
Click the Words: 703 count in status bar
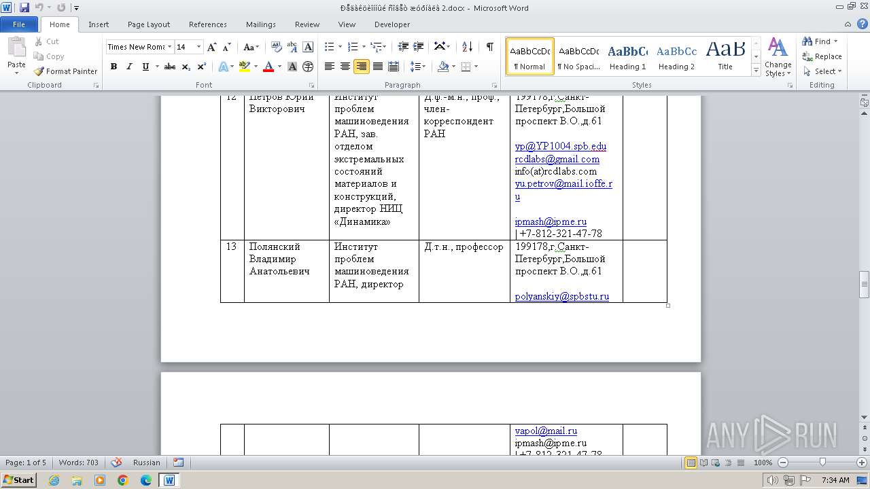[x=78, y=463]
